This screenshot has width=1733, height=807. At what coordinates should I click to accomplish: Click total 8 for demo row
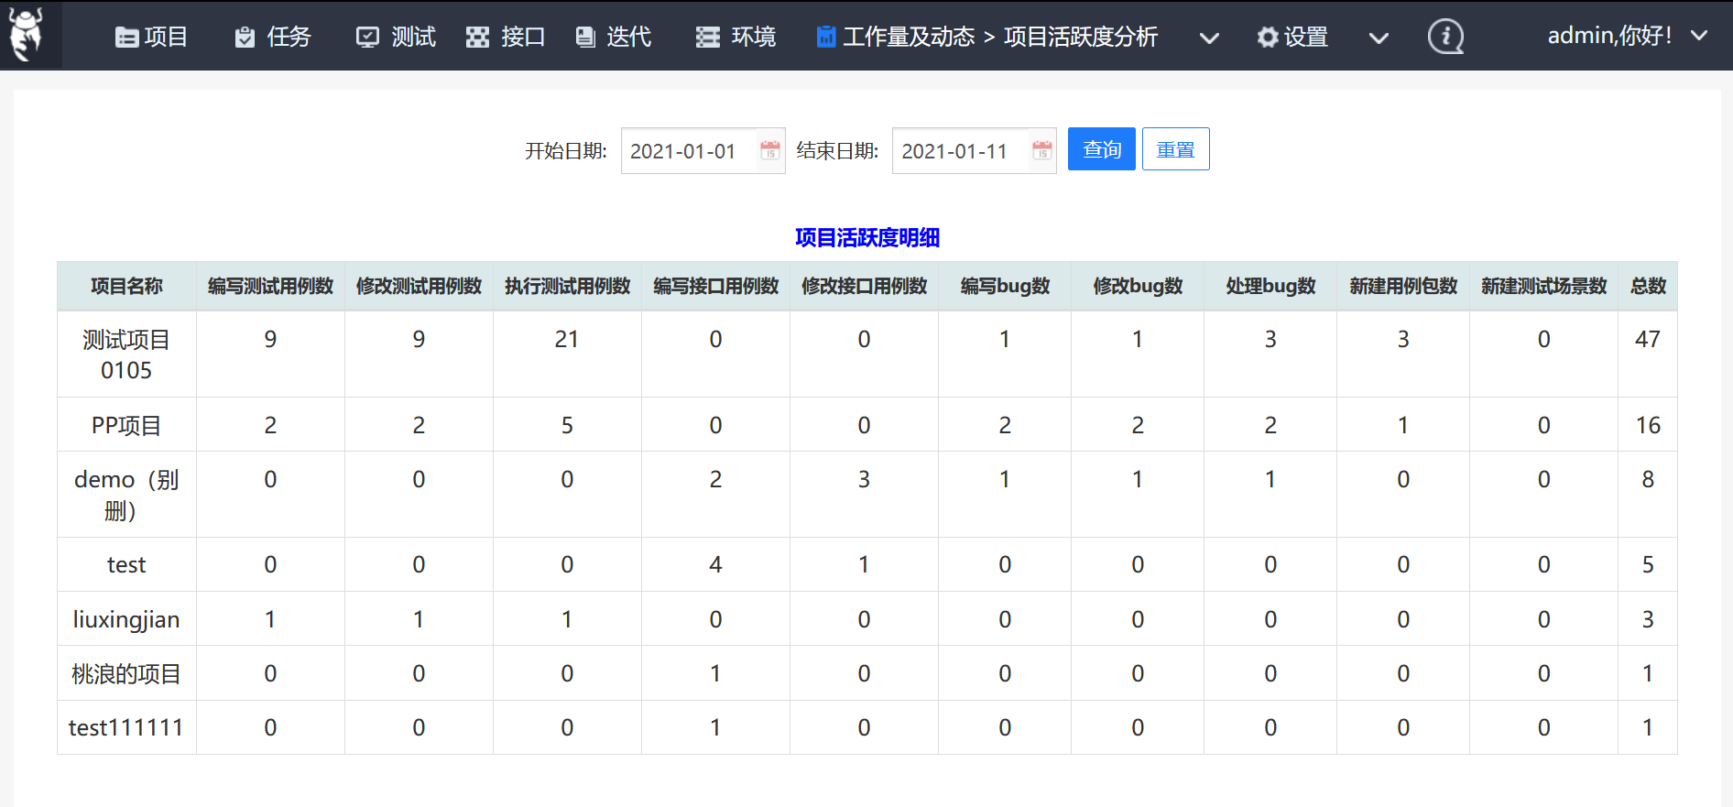[x=1648, y=479]
